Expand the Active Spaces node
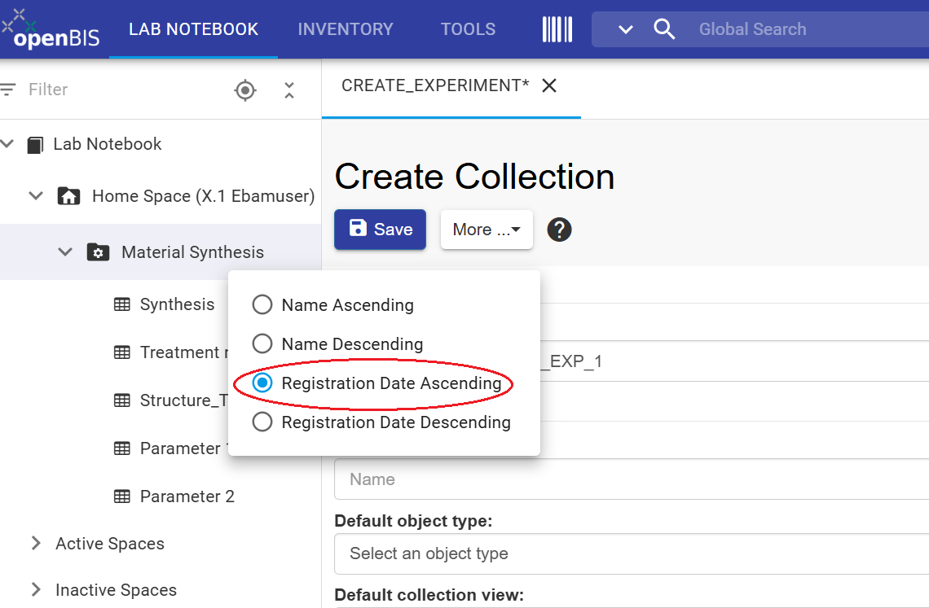This screenshot has height=608, width=929. (x=36, y=544)
